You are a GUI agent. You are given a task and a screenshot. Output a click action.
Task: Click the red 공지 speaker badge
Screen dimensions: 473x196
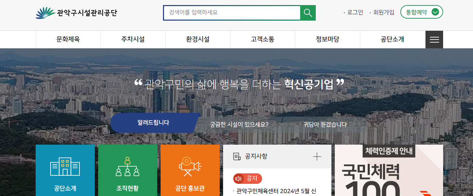248,178
